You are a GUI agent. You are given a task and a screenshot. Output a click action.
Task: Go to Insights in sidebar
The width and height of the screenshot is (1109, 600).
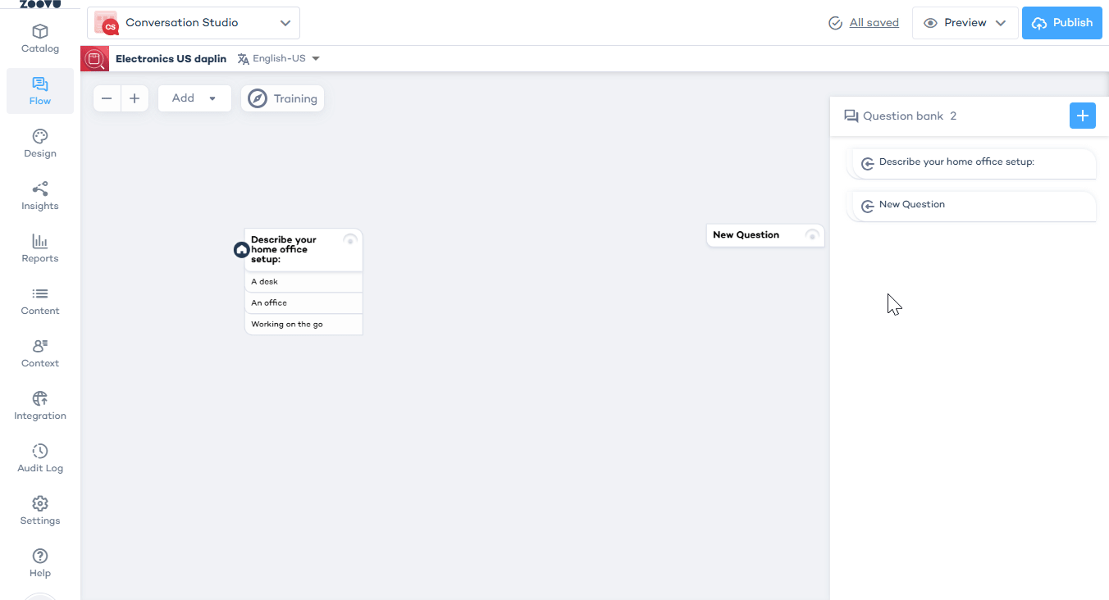tap(40, 196)
